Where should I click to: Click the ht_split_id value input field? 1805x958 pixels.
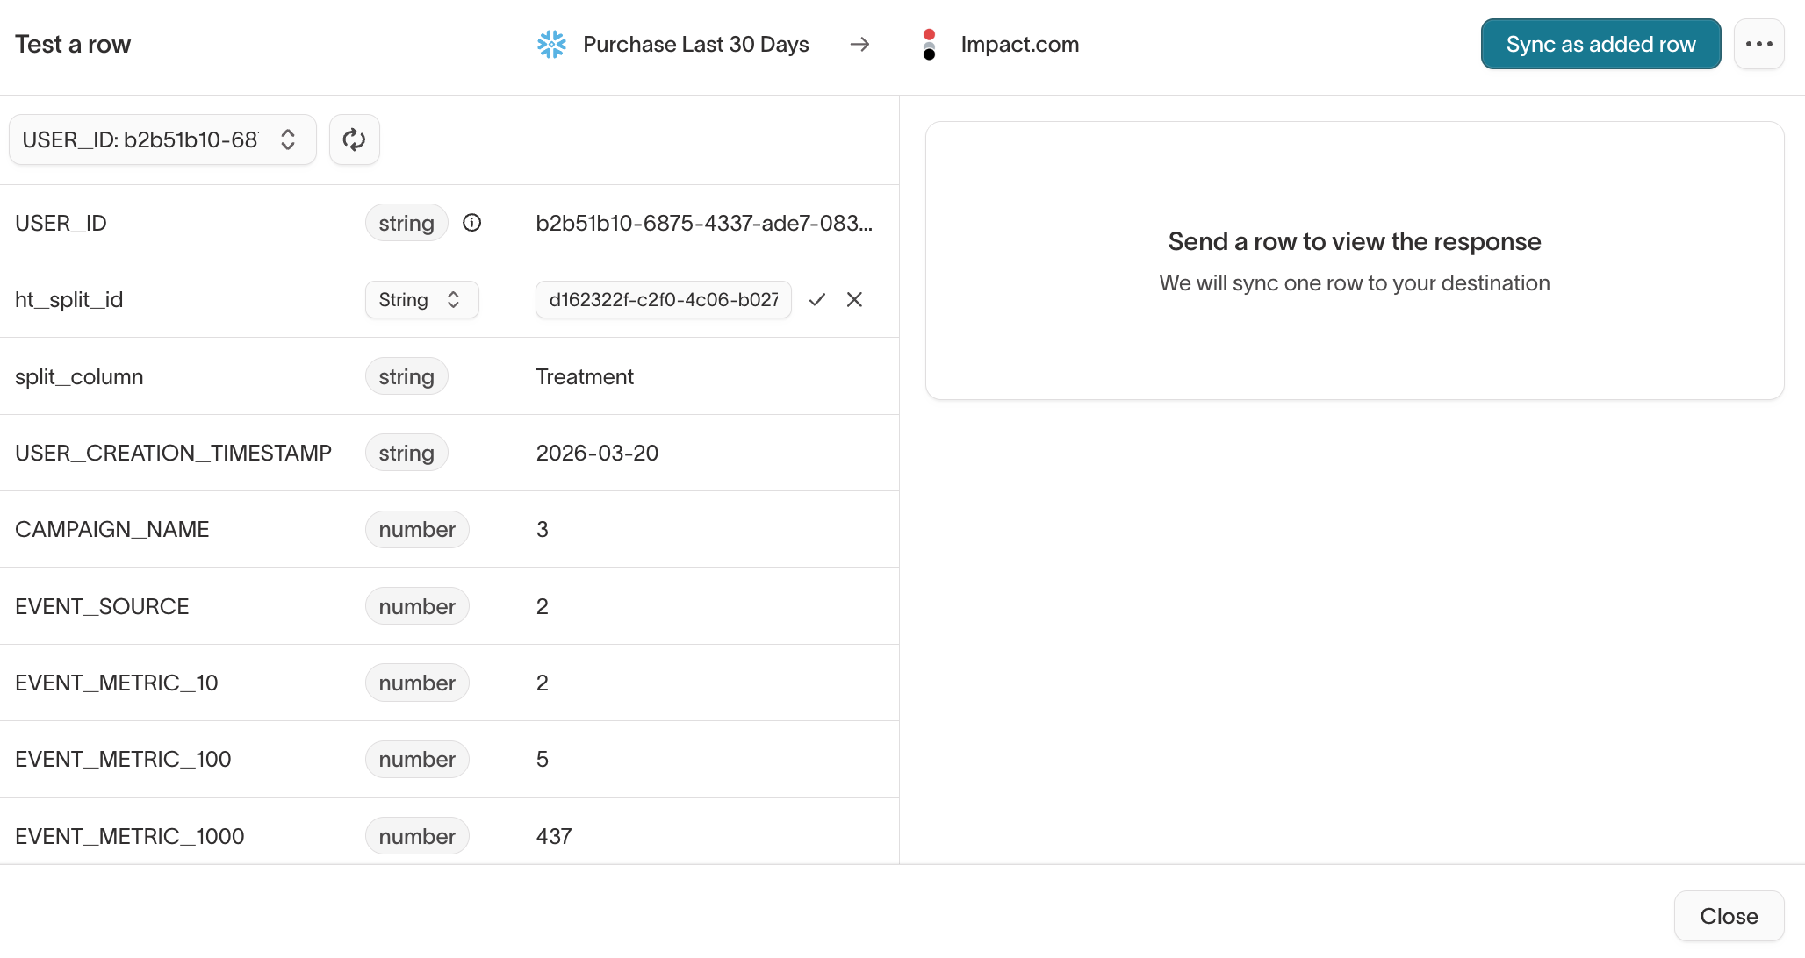664,300
